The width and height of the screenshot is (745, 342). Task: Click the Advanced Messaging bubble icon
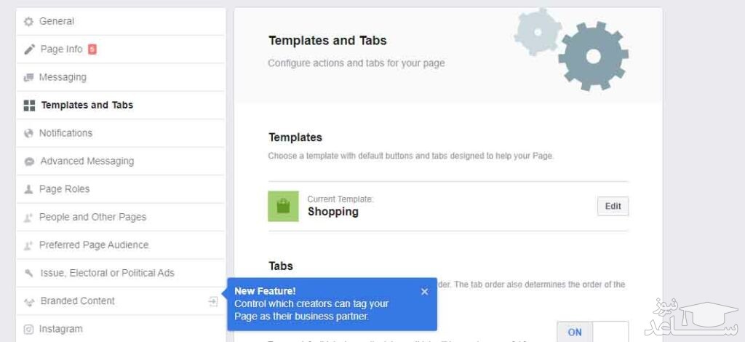tap(29, 162)
